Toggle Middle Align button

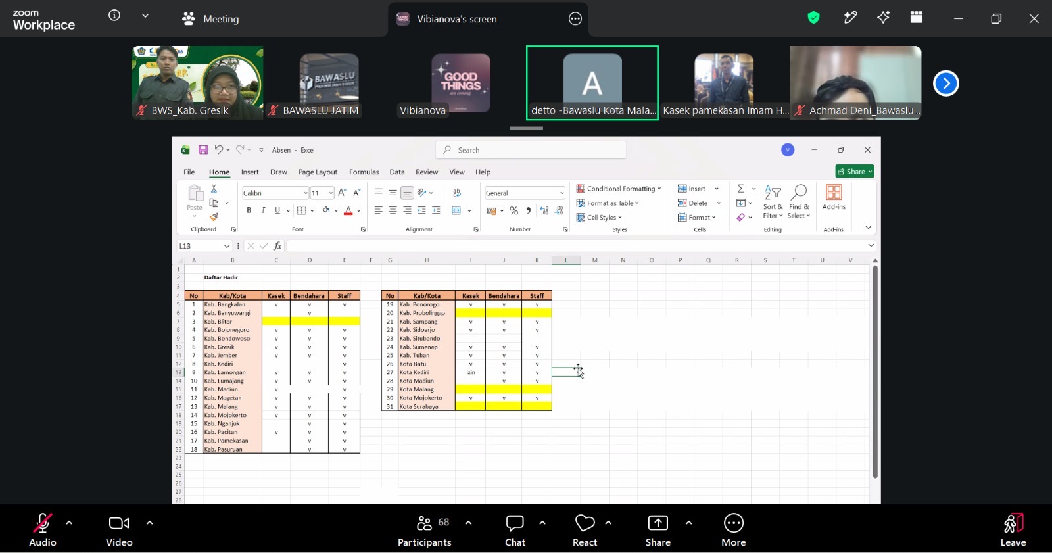[x=393, y=193]
